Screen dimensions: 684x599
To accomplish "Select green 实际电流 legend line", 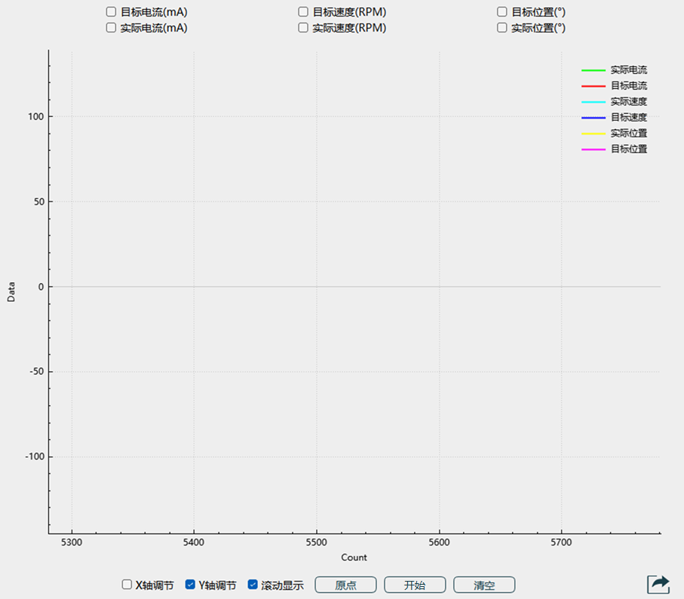I will coord(614,70).
